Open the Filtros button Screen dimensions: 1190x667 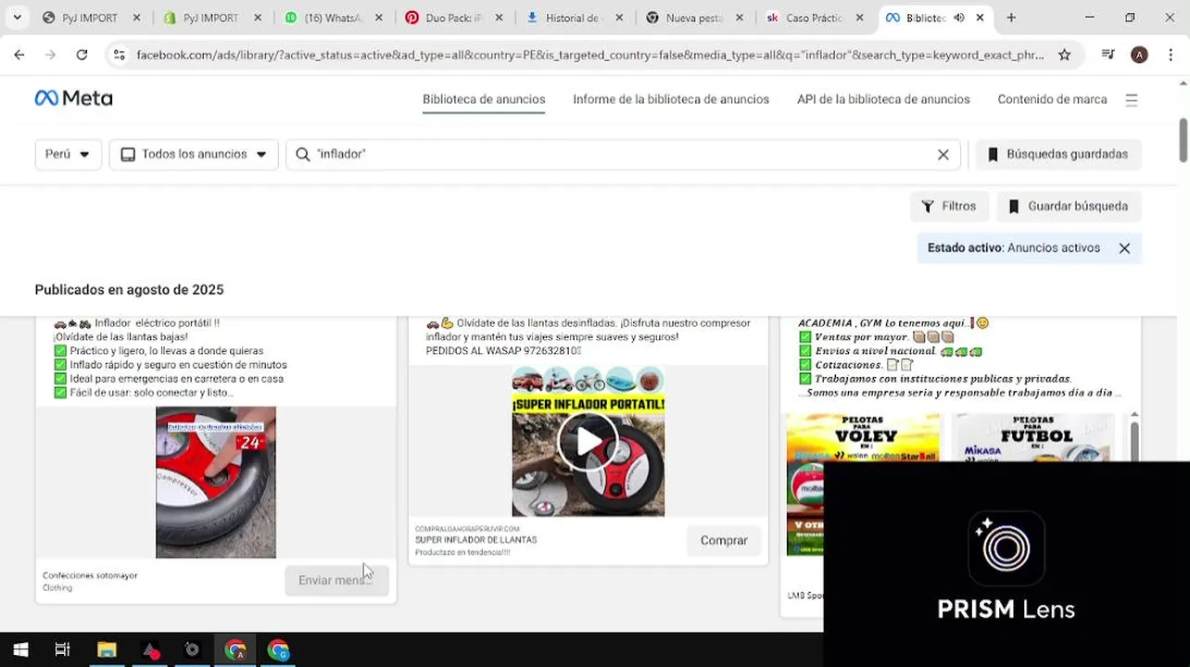[949, 207]
